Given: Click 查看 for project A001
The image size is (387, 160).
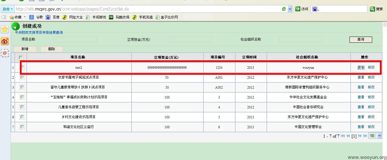Looking at the screenshot, I should (361, 77).
